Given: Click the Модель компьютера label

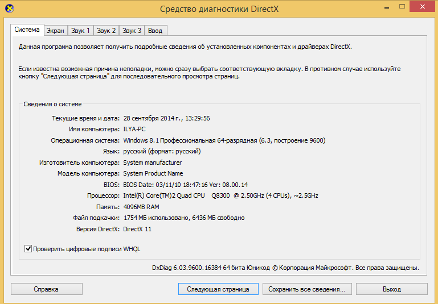Looking at the screenshot, I should pyautogui.click(x=88, y=173).
